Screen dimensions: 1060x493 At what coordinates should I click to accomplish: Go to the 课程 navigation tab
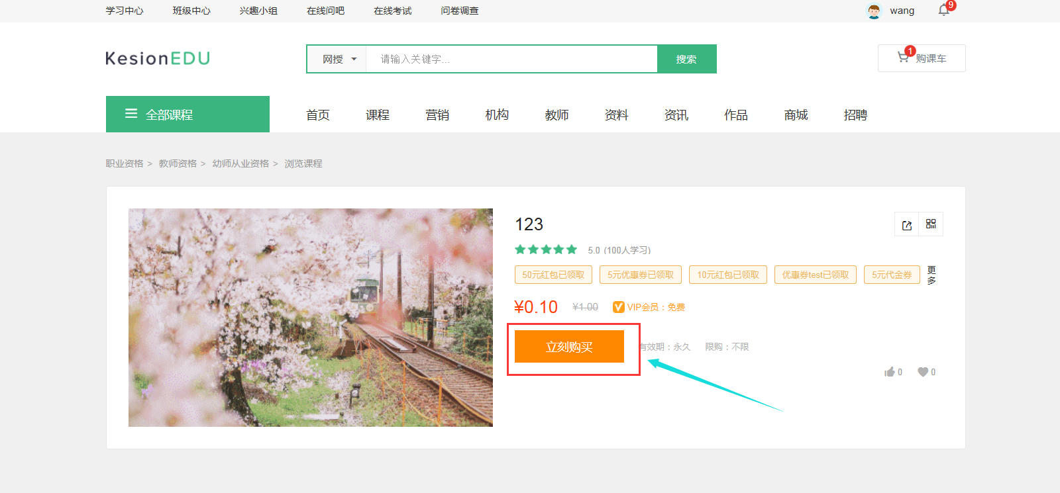click(378, 115)
